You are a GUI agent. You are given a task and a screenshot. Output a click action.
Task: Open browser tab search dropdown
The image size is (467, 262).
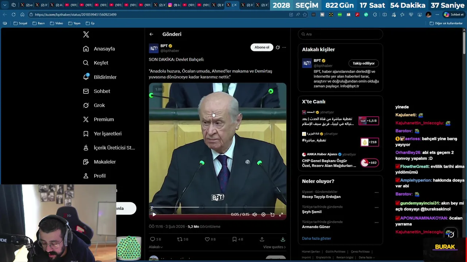(x=5, y=5)
